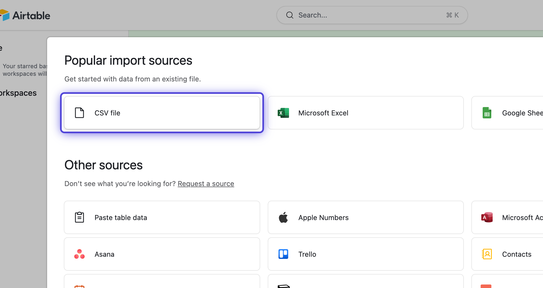Screen dimensions: 543x288
Task: Click the 'CSV file' text label
Action: tap(107, 113)
